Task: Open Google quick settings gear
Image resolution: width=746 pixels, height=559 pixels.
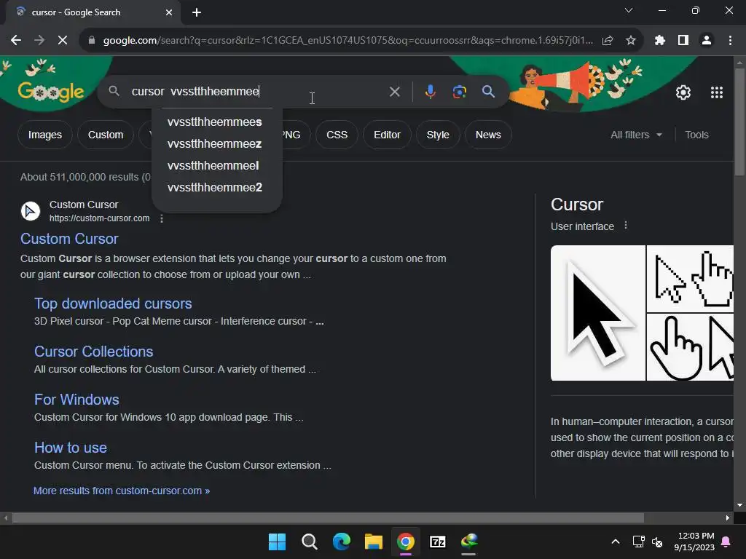Action: [683, 92]
